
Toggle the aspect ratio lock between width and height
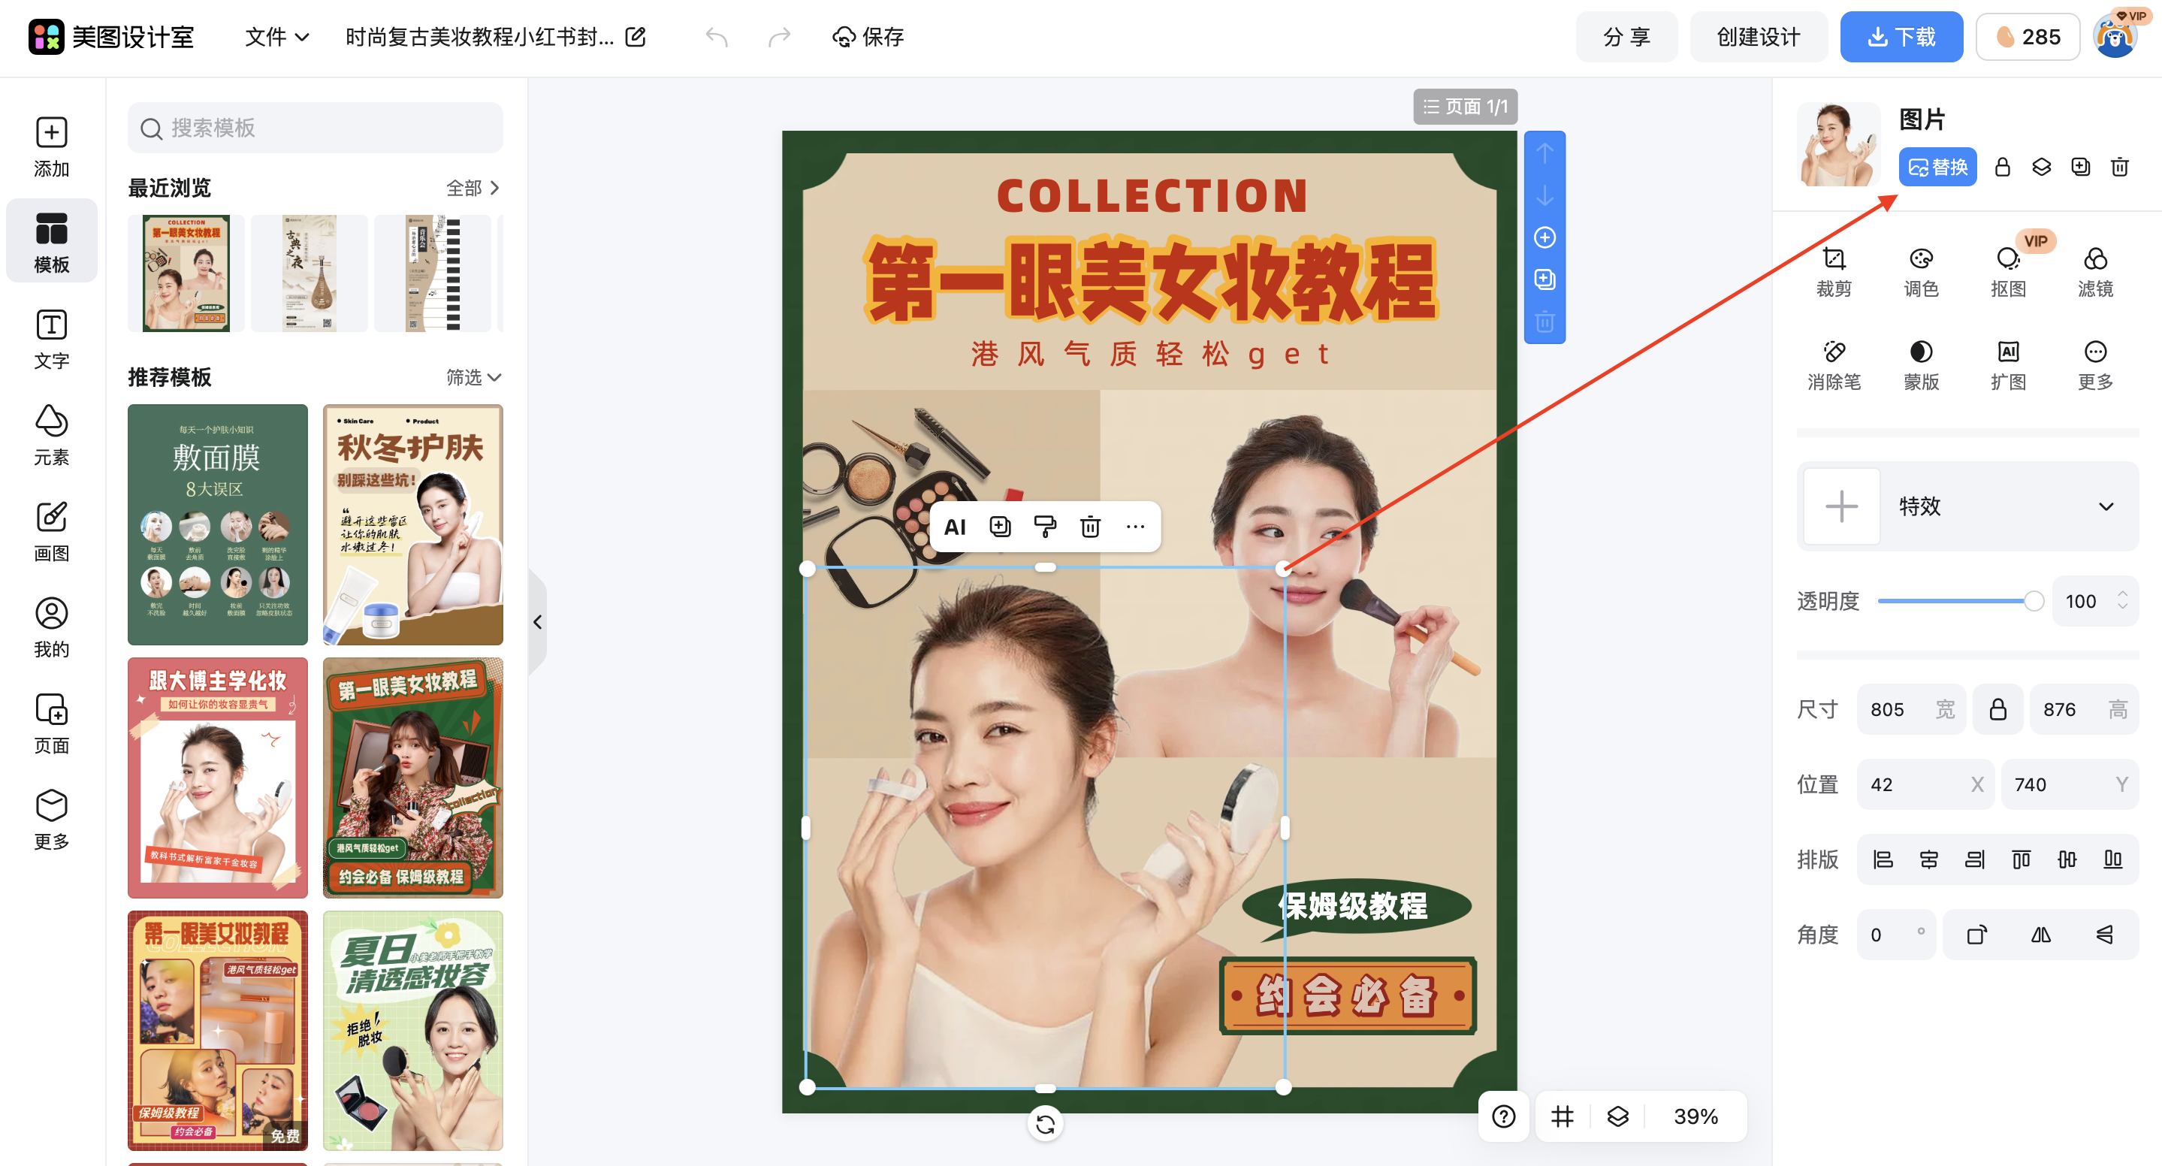1997,709
